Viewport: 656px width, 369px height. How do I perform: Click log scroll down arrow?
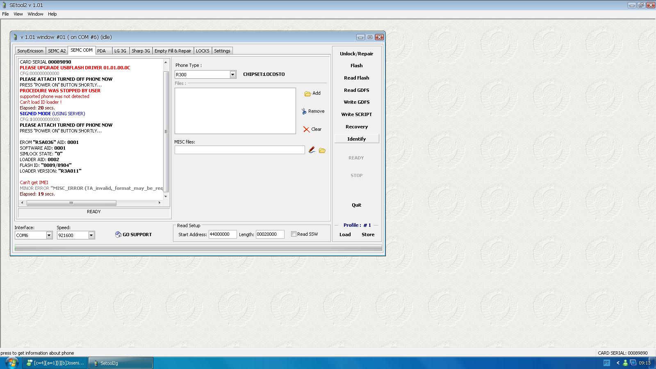pos(166,196)
